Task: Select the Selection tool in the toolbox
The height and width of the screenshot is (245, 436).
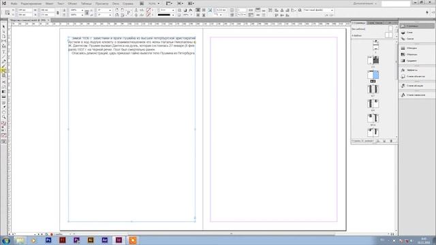Action: pyautogui.click(x=3, y=27)
